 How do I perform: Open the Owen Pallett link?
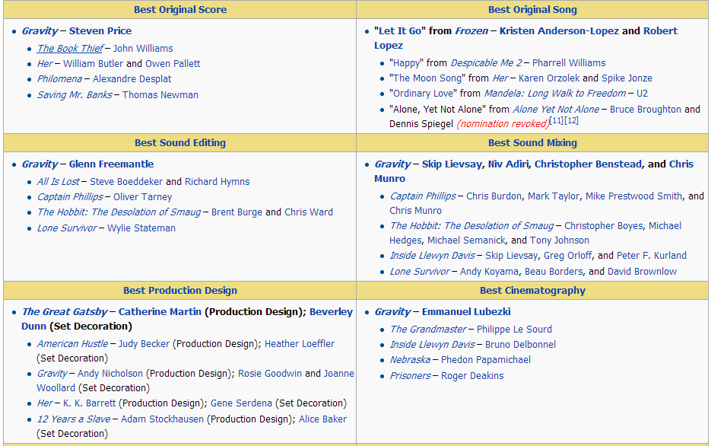[x=173, y=63]
